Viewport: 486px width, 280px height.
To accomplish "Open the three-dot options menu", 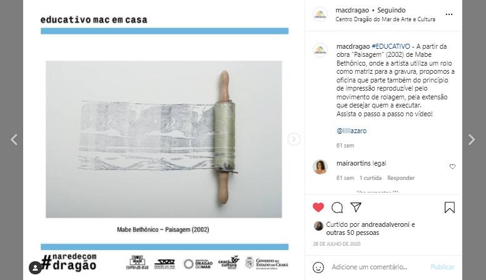I will coord(449,14).
